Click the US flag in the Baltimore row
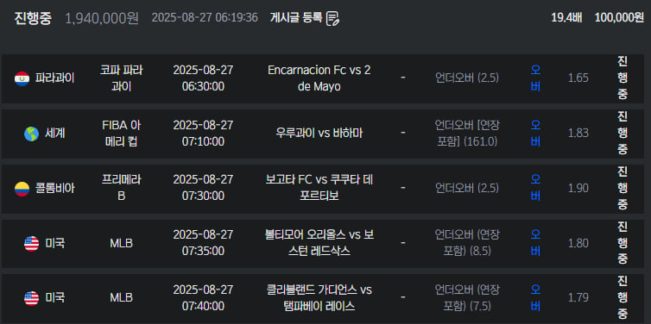 [32, 244]
